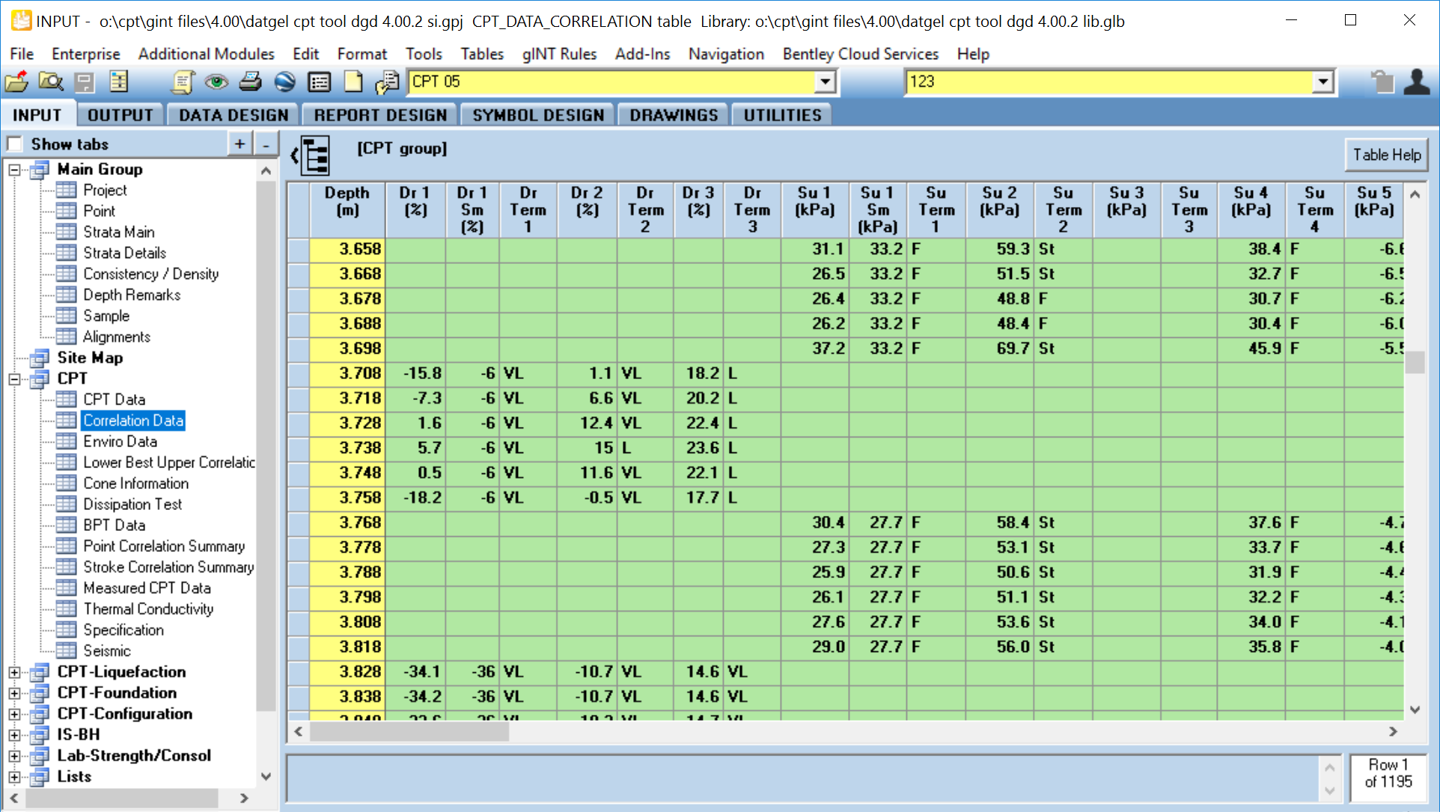Screen dimensions: 1440x812
Task: Click the eye preview icon
Action: tap(216, 81)
